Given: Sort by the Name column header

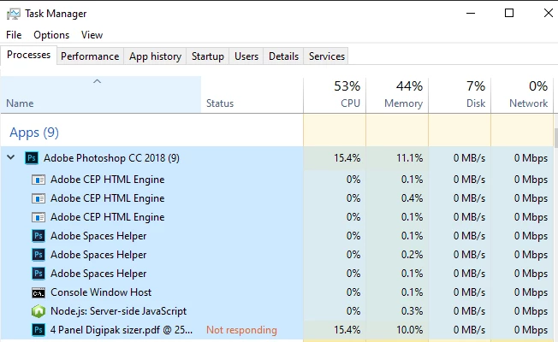Looking at the screenshot, I should (101, 95).
